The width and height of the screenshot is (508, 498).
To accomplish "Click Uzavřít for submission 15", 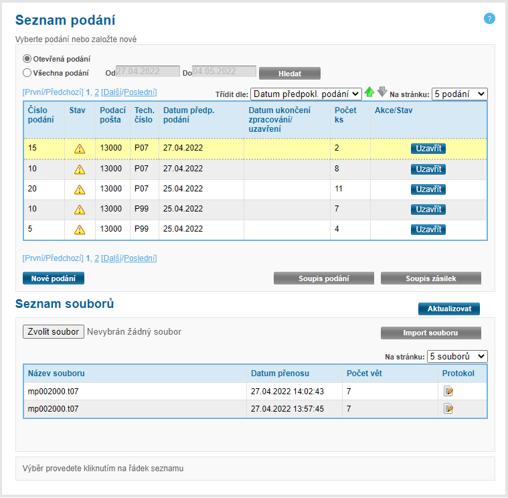I will point(428,149).
